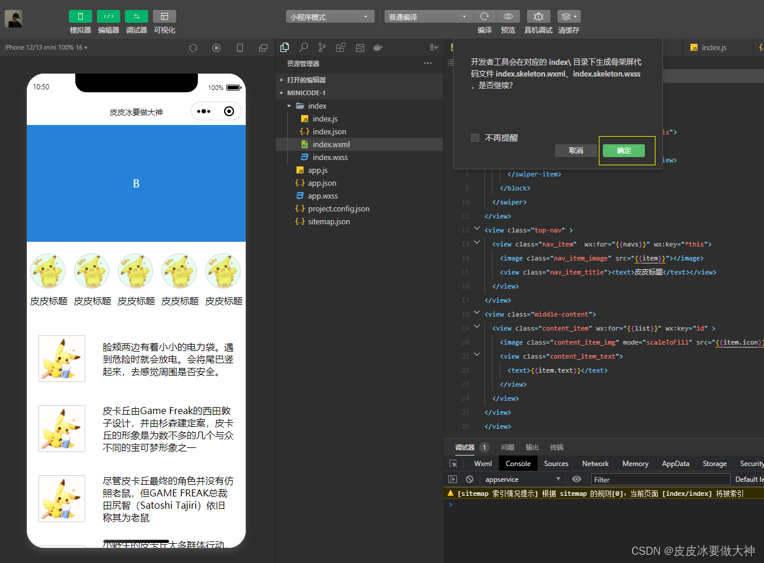Open the 资源管理器 more options ellipsis
Image resolution: width=764 pixels, height=563 pixels.
428,63
